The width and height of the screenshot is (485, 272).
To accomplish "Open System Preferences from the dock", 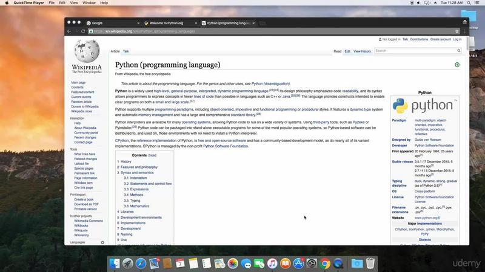I will [x=312, y=264].
